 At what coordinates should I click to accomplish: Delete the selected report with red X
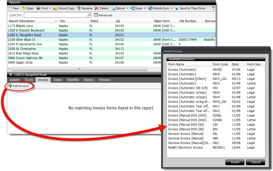[97, 8]
